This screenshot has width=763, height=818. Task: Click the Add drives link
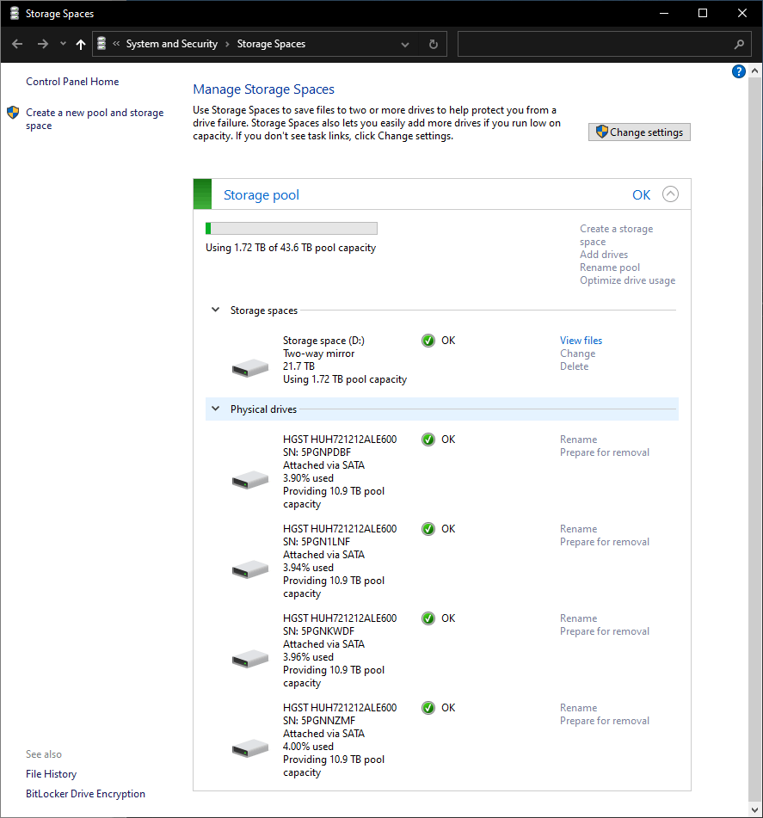[x=604, y=255]
